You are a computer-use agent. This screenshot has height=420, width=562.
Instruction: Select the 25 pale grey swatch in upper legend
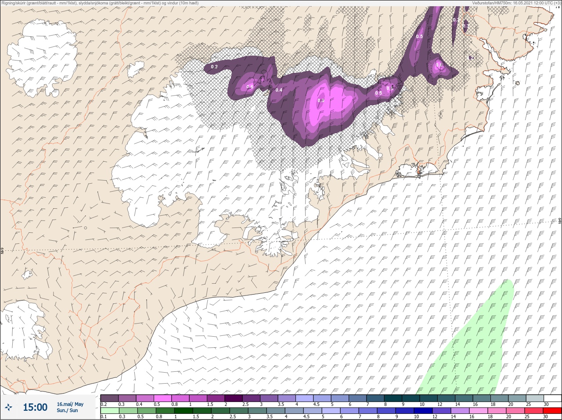(535, 398)
